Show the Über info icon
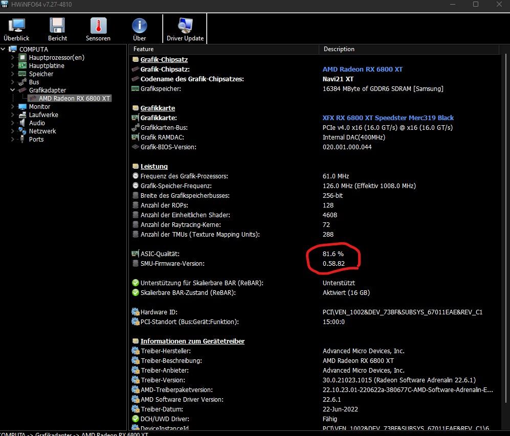Image resolution: width=510 pixels, height=436 pixels. coord(140,26)
